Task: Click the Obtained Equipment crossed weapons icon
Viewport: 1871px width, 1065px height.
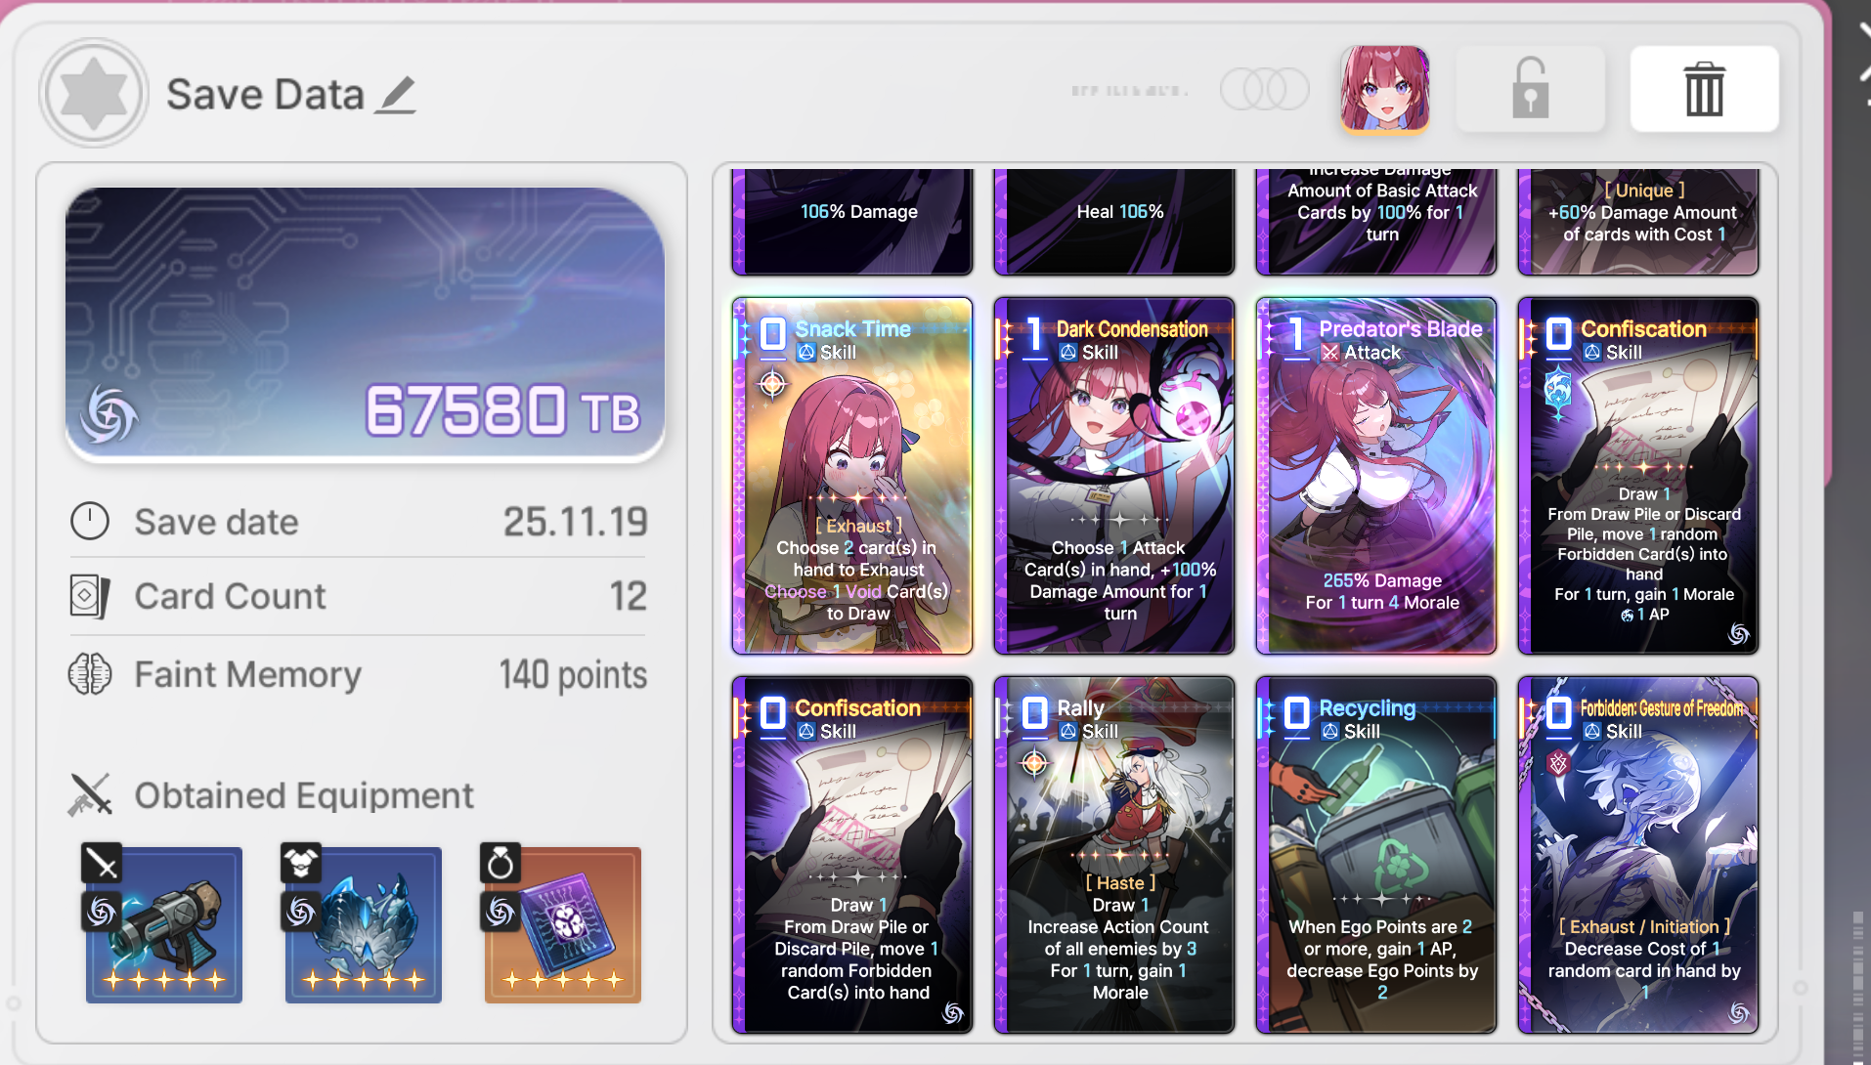Action: tap(90, 795)
